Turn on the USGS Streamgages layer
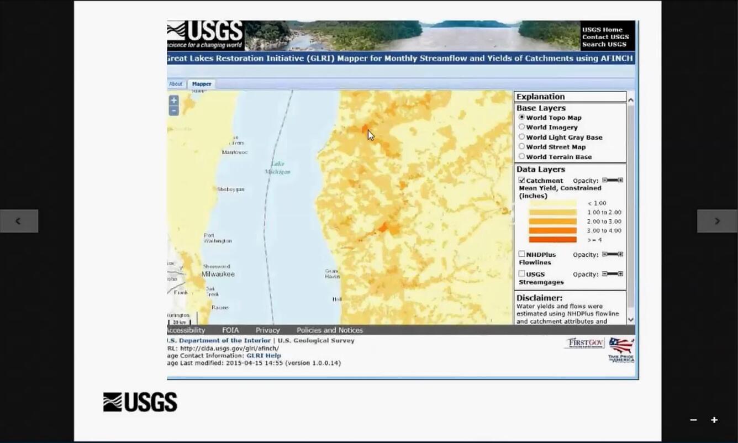 point(521,273)
